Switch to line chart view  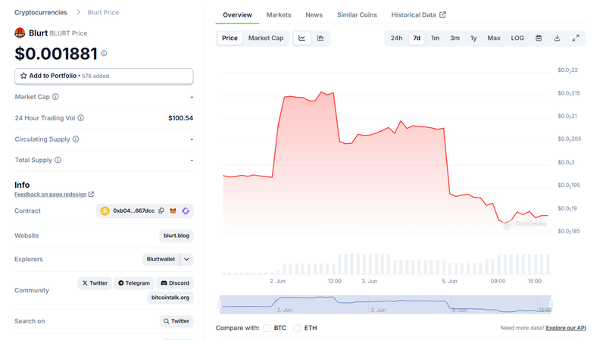click(x=302, y=38)
